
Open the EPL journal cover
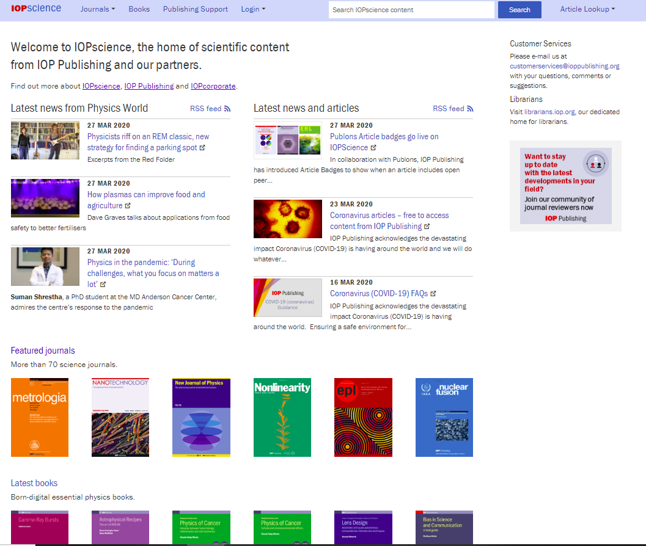pyautogui.click(x=363, y=418)
